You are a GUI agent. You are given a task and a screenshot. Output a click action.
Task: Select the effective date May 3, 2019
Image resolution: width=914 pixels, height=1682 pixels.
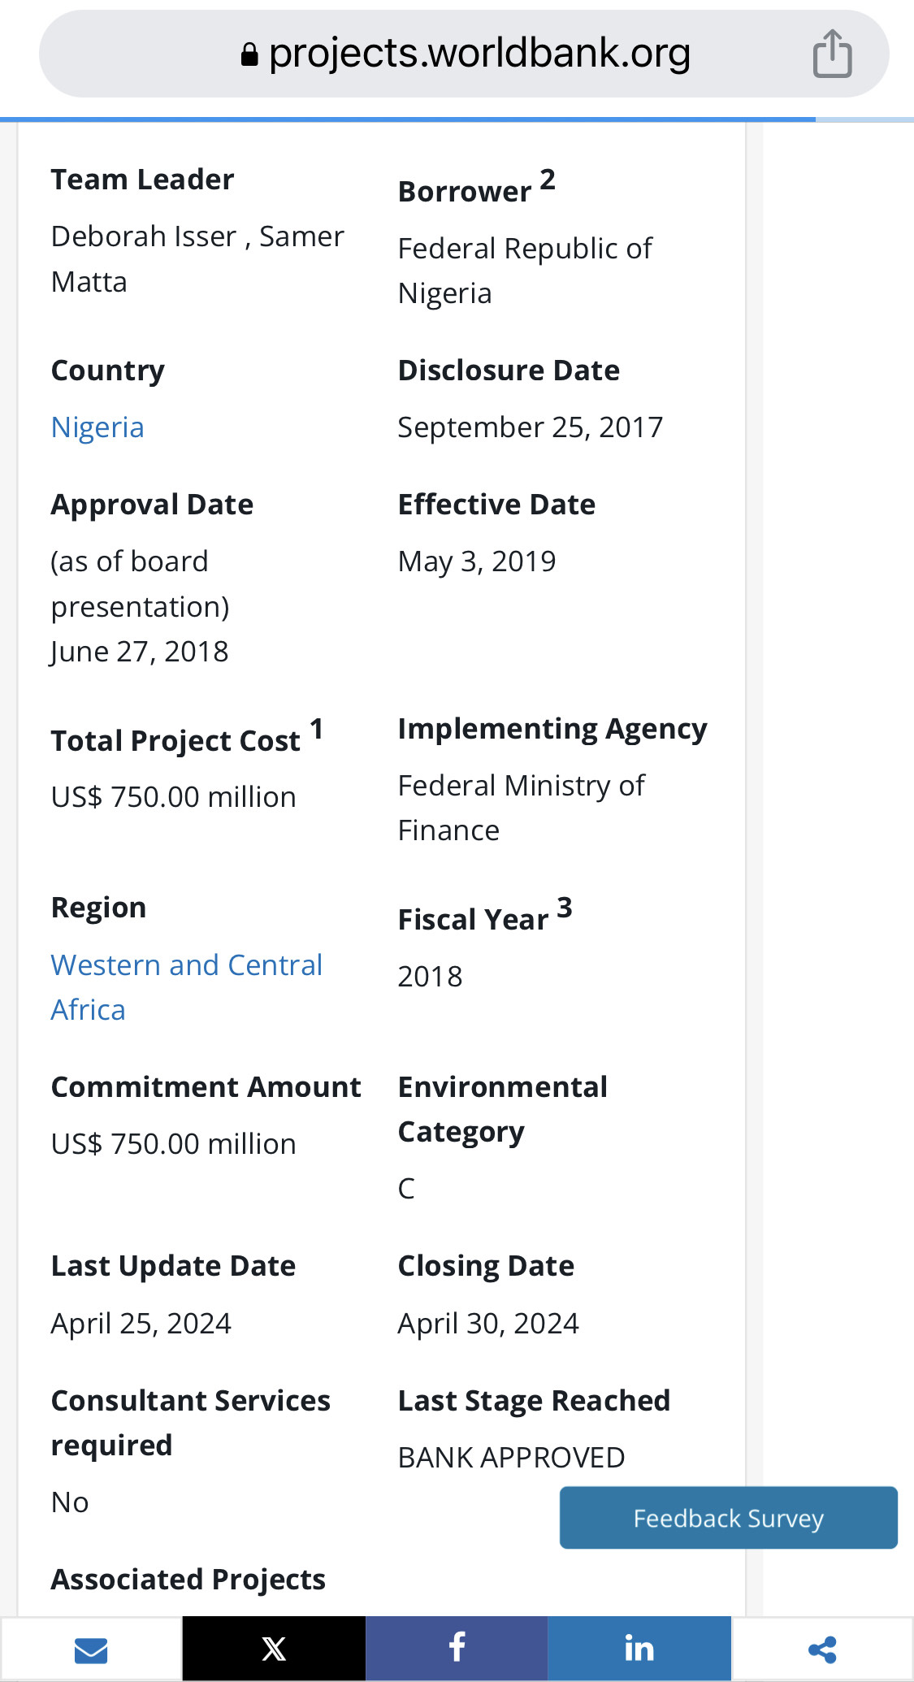pos(477,561)
